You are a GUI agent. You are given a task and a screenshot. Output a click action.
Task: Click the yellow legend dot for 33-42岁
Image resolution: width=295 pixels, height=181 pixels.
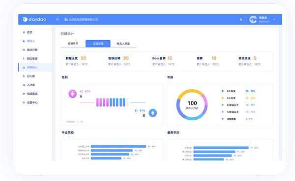click(x=223, y=98)
